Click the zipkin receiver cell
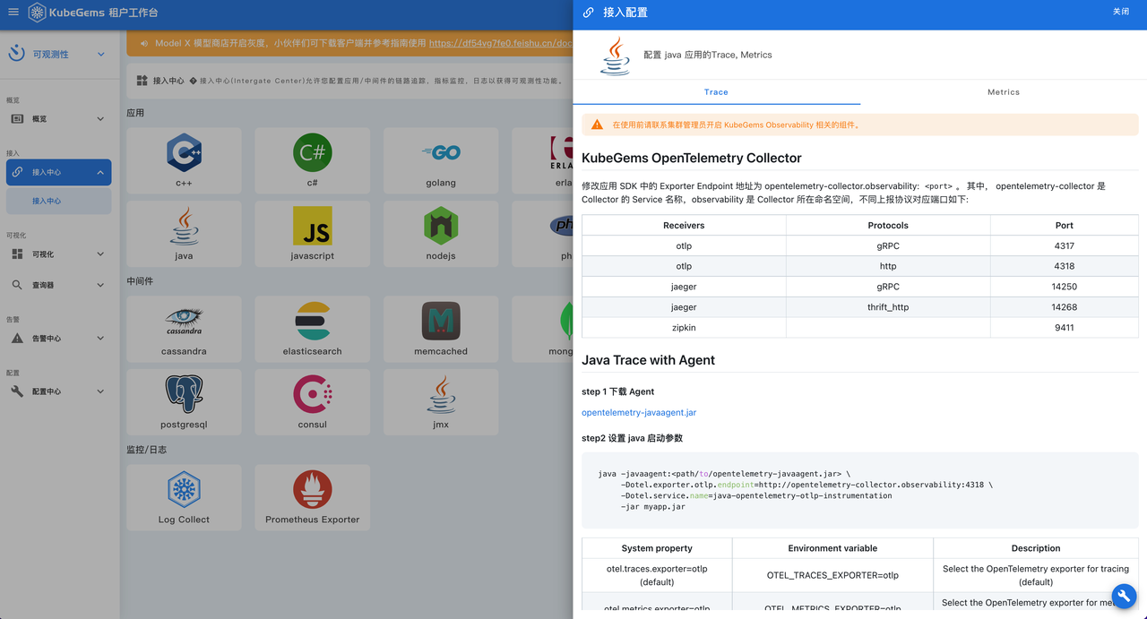The image size is (1147, 619). pos(684,328)
